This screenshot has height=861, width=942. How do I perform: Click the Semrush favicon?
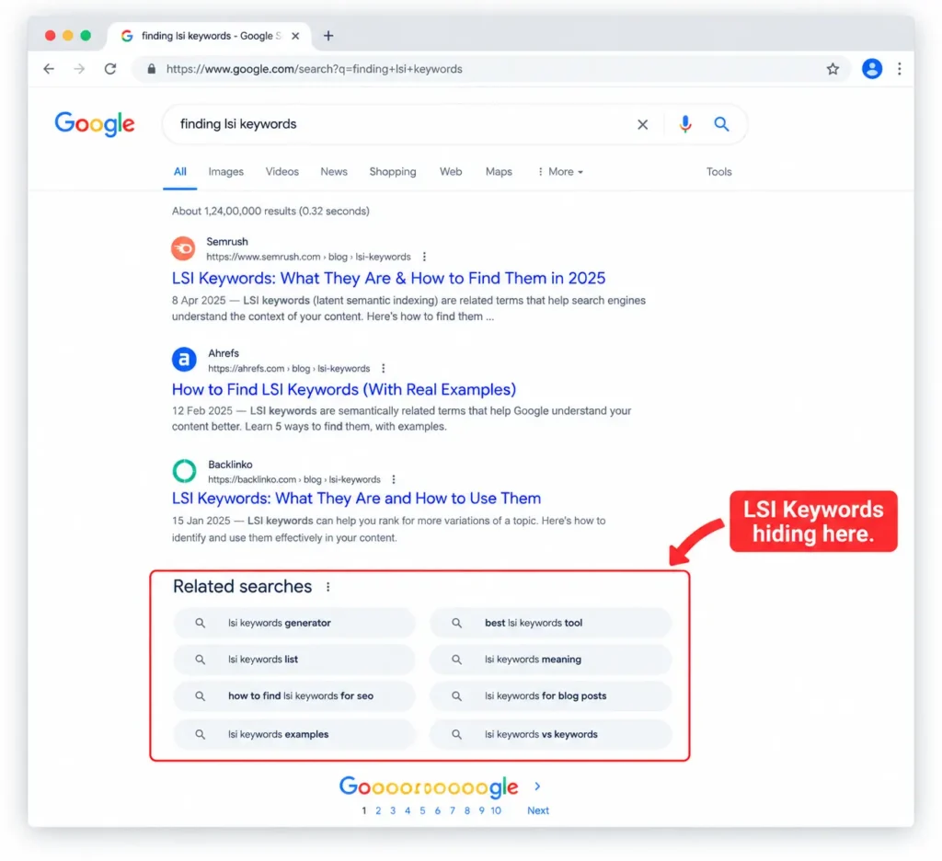coord(183,248)
